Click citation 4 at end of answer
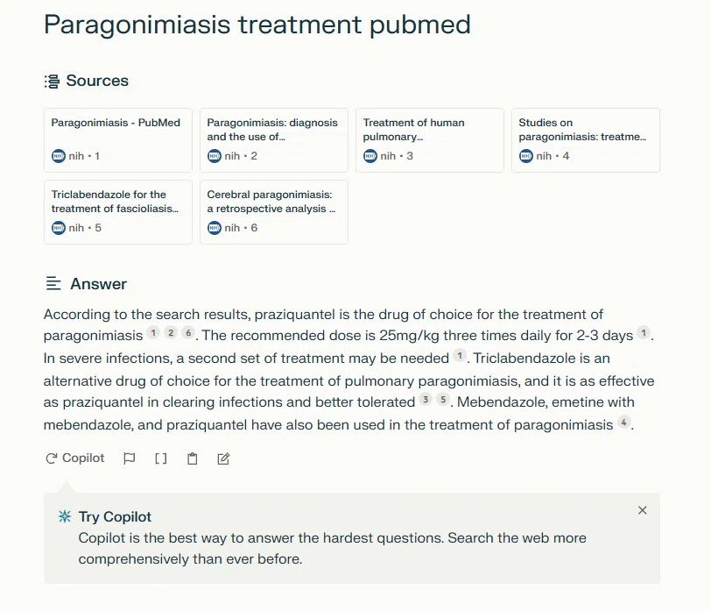 tap(624, 423)
